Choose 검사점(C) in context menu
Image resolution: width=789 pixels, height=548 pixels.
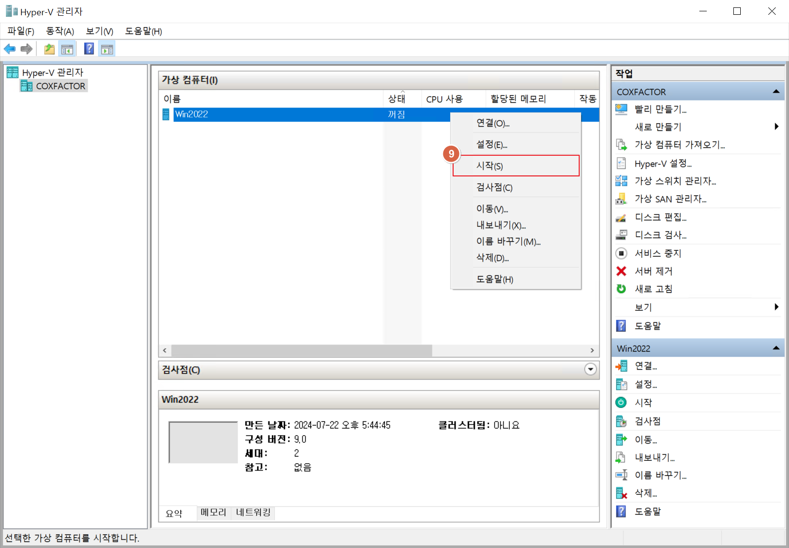point(516,187)
